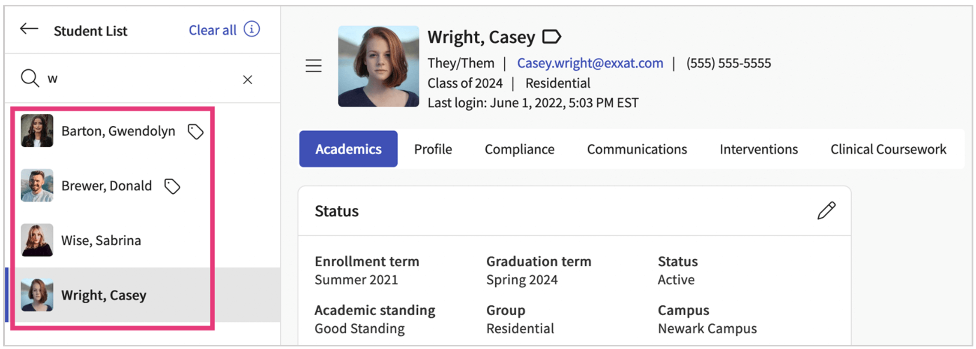Edit the Status section with the pencil icon
The width and height of the screenshot is (976, 349).
pos(826,210)
